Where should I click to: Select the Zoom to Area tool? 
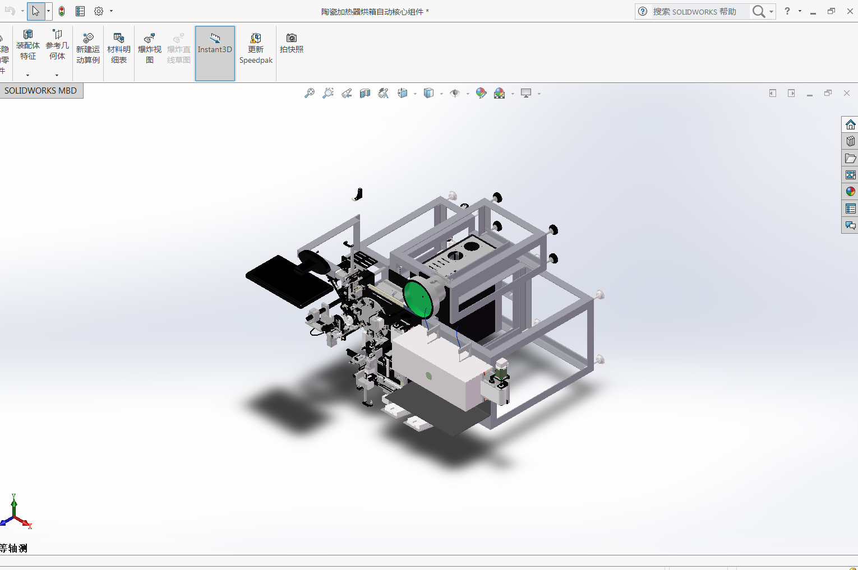tap(328, 94)
